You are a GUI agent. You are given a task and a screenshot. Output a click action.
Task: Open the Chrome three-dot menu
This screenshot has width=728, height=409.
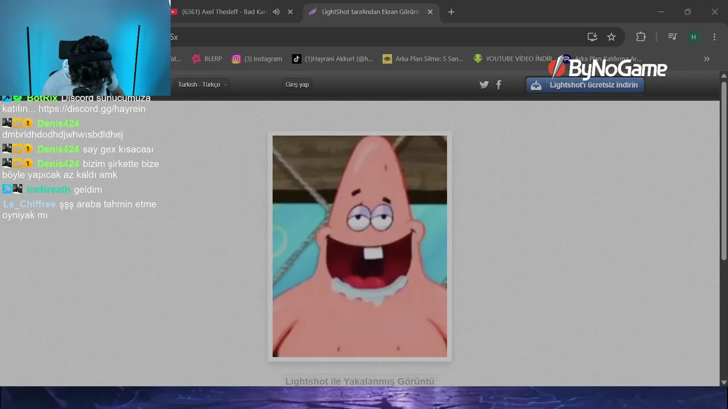pos(714,37)
